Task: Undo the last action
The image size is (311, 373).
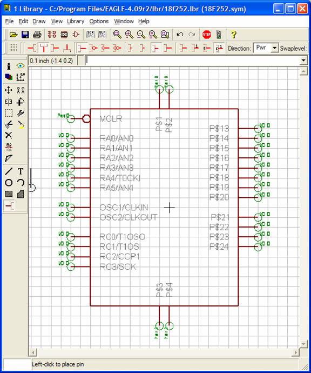Action: click(180, 35)
